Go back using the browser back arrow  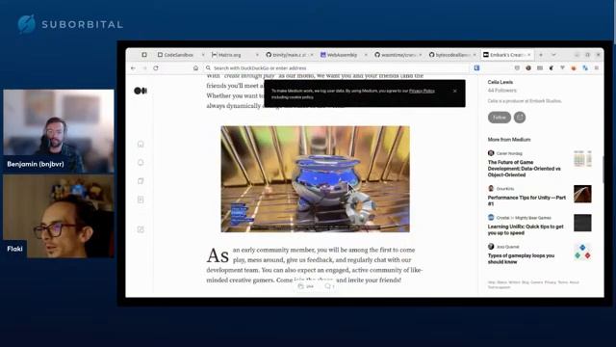point(133,68)
